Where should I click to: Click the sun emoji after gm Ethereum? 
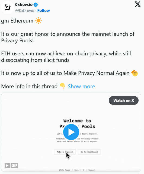[x=39, y=21]
